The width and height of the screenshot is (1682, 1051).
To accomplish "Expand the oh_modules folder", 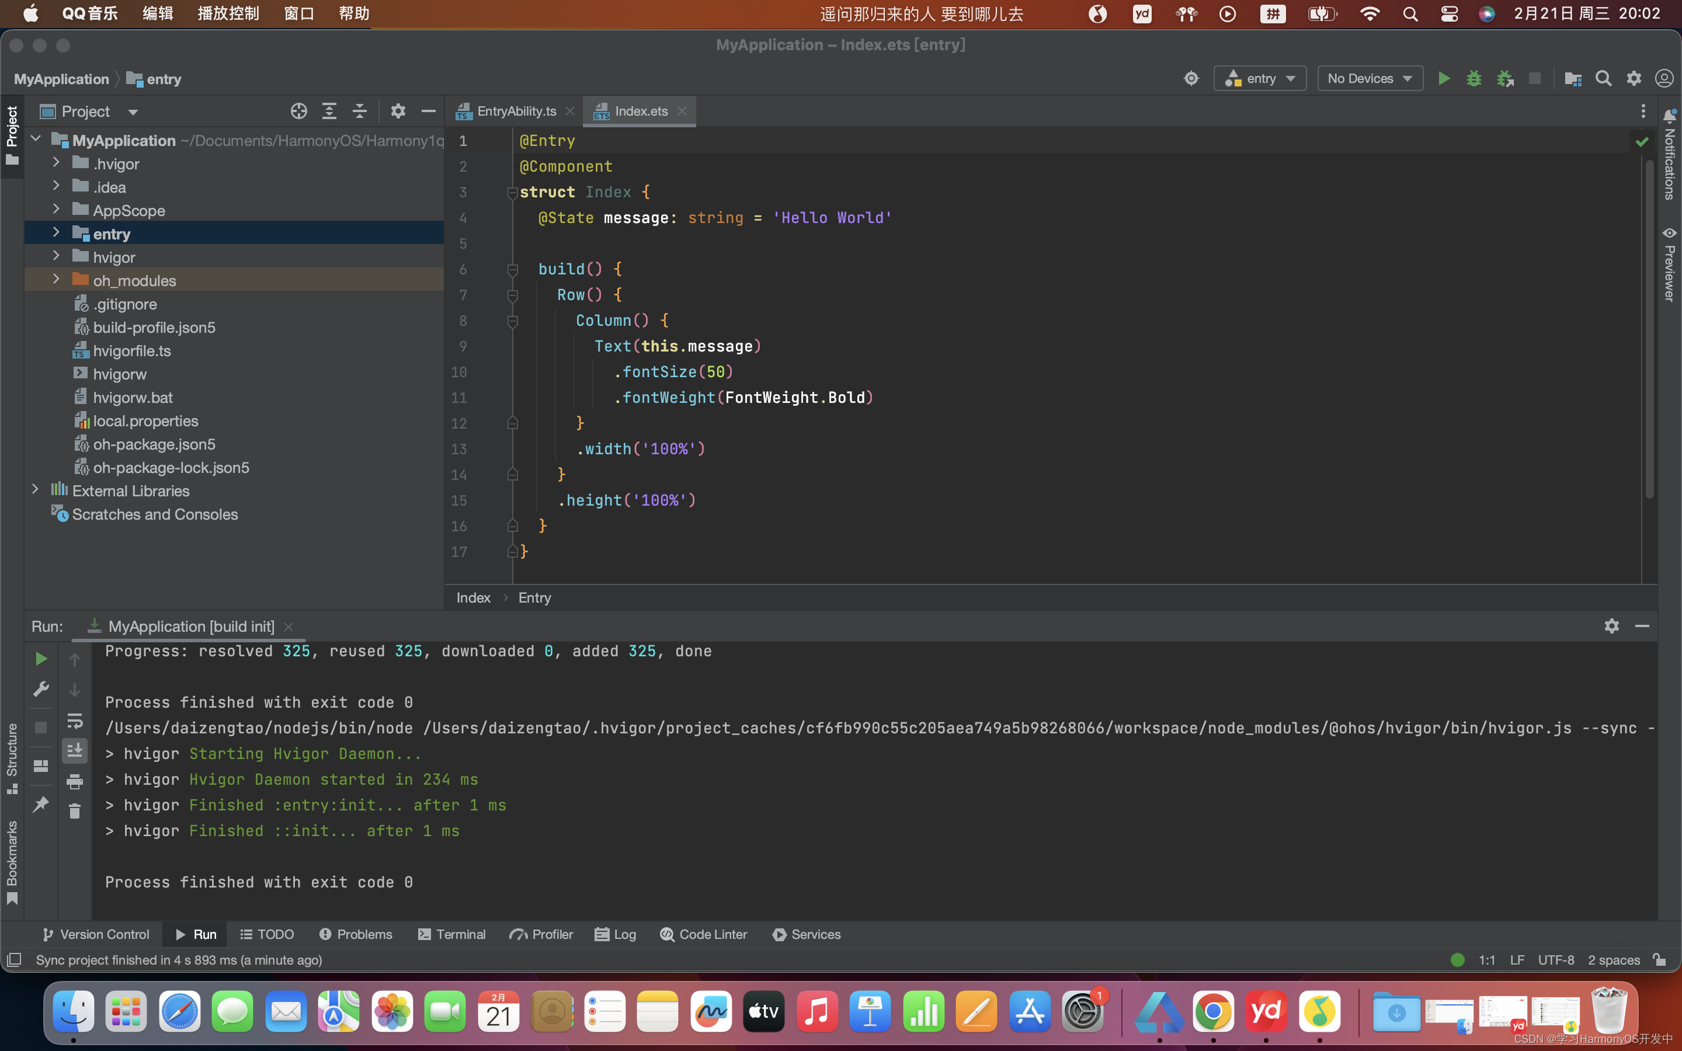I will click(56, 280).
